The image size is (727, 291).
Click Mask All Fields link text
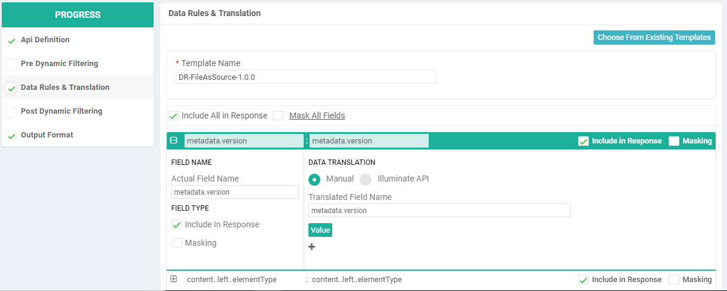(x=317, y=115)
